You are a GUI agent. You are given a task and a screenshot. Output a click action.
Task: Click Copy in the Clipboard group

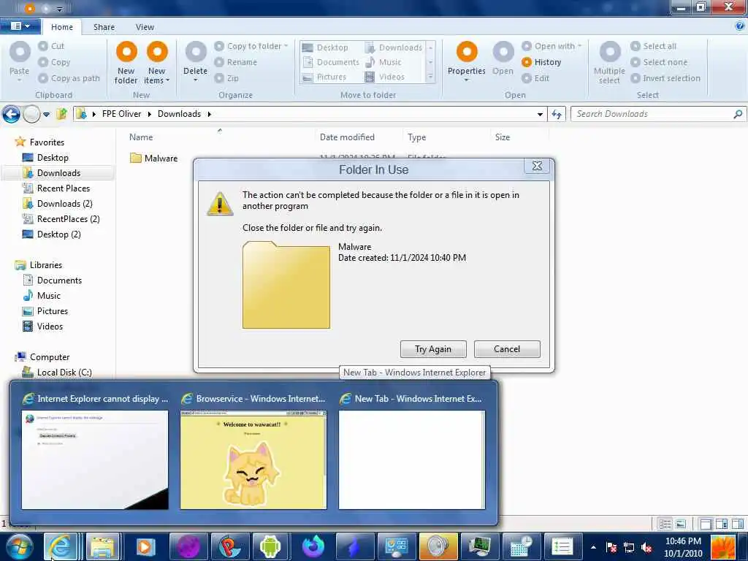54,62
